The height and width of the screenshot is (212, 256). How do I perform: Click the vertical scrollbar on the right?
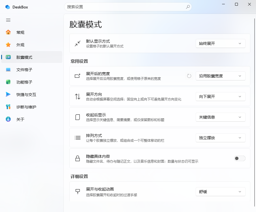tap(255, 112)
